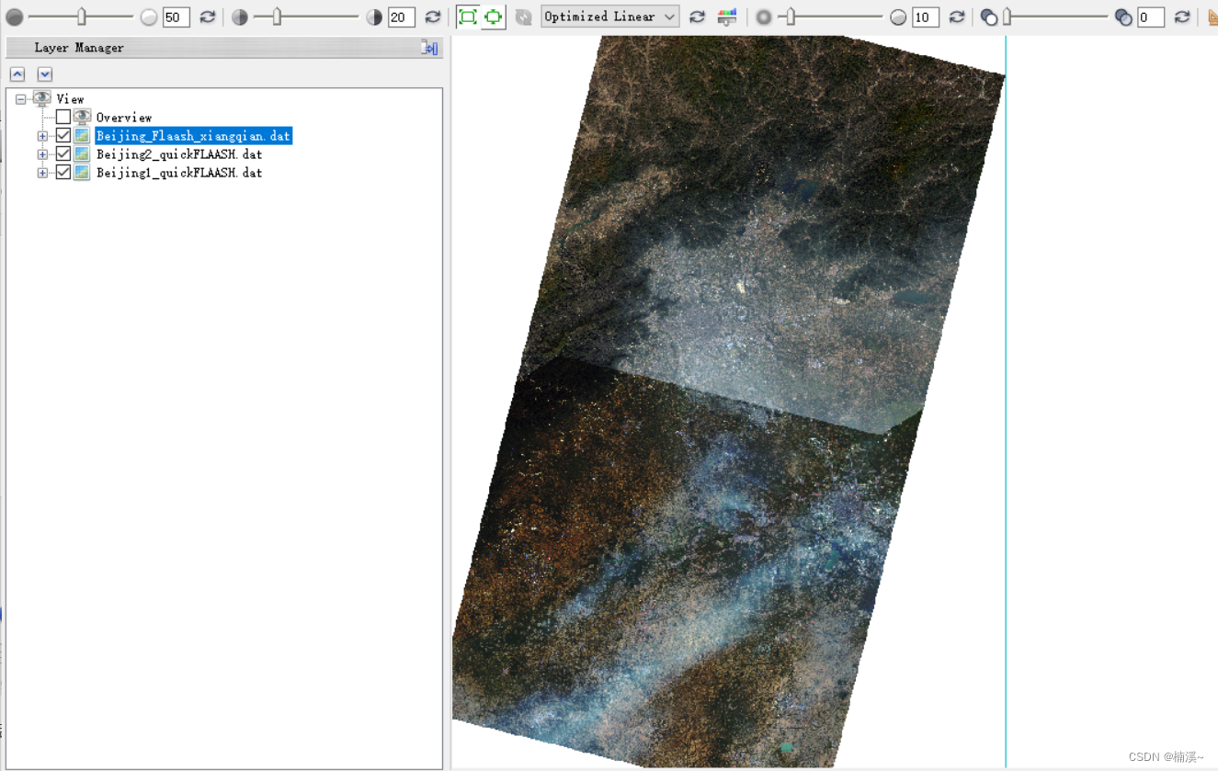
Task: Expand the Beijing_Flaash_xiangqian.dat tree node
Action: pos(42,135)
